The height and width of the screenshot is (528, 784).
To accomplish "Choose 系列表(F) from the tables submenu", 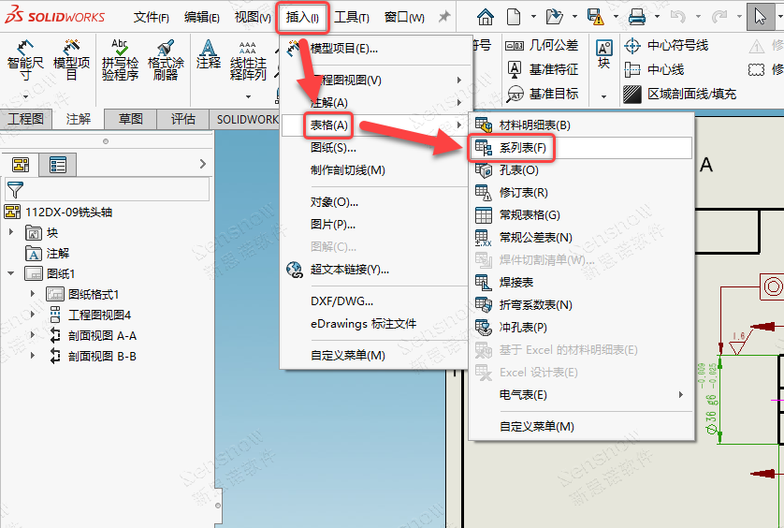I will (522, 148).
